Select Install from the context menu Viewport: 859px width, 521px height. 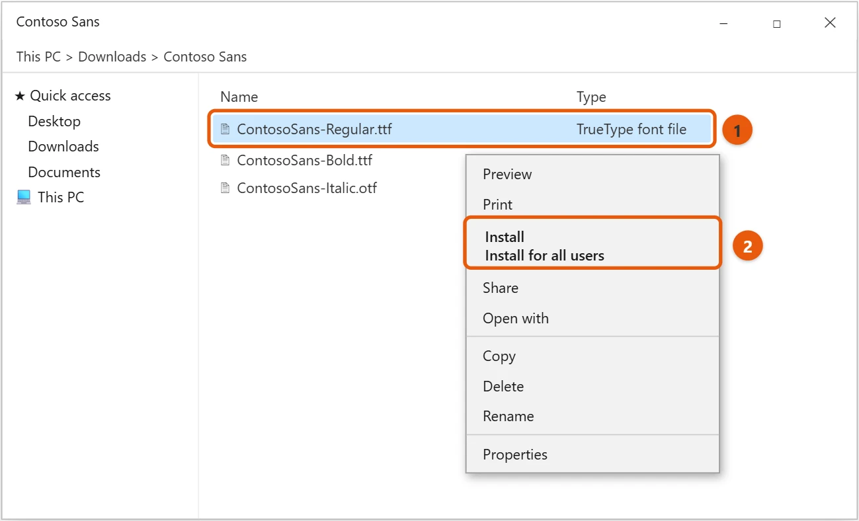point(505,237)
